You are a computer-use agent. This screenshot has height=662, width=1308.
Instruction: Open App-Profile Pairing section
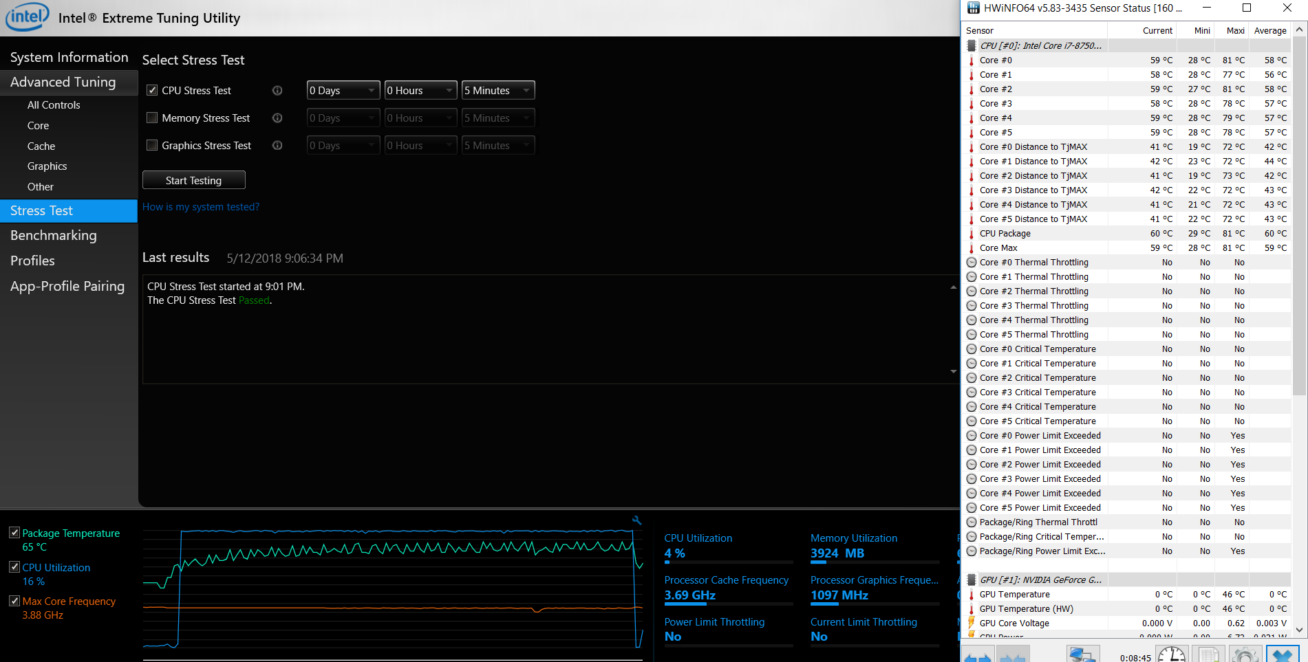(x=69, y=287)
